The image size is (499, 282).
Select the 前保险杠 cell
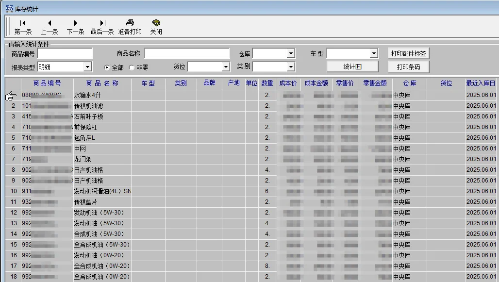pyautogui.click(x=102, y=127)
